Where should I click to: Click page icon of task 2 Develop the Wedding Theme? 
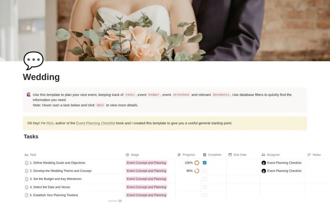[x=27, y=171]
